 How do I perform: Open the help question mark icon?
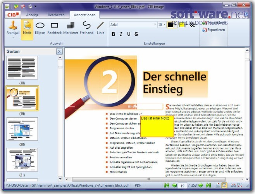(x=246, y=14)
